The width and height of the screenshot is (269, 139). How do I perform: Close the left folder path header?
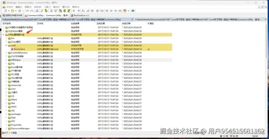(x=132, y=19)
